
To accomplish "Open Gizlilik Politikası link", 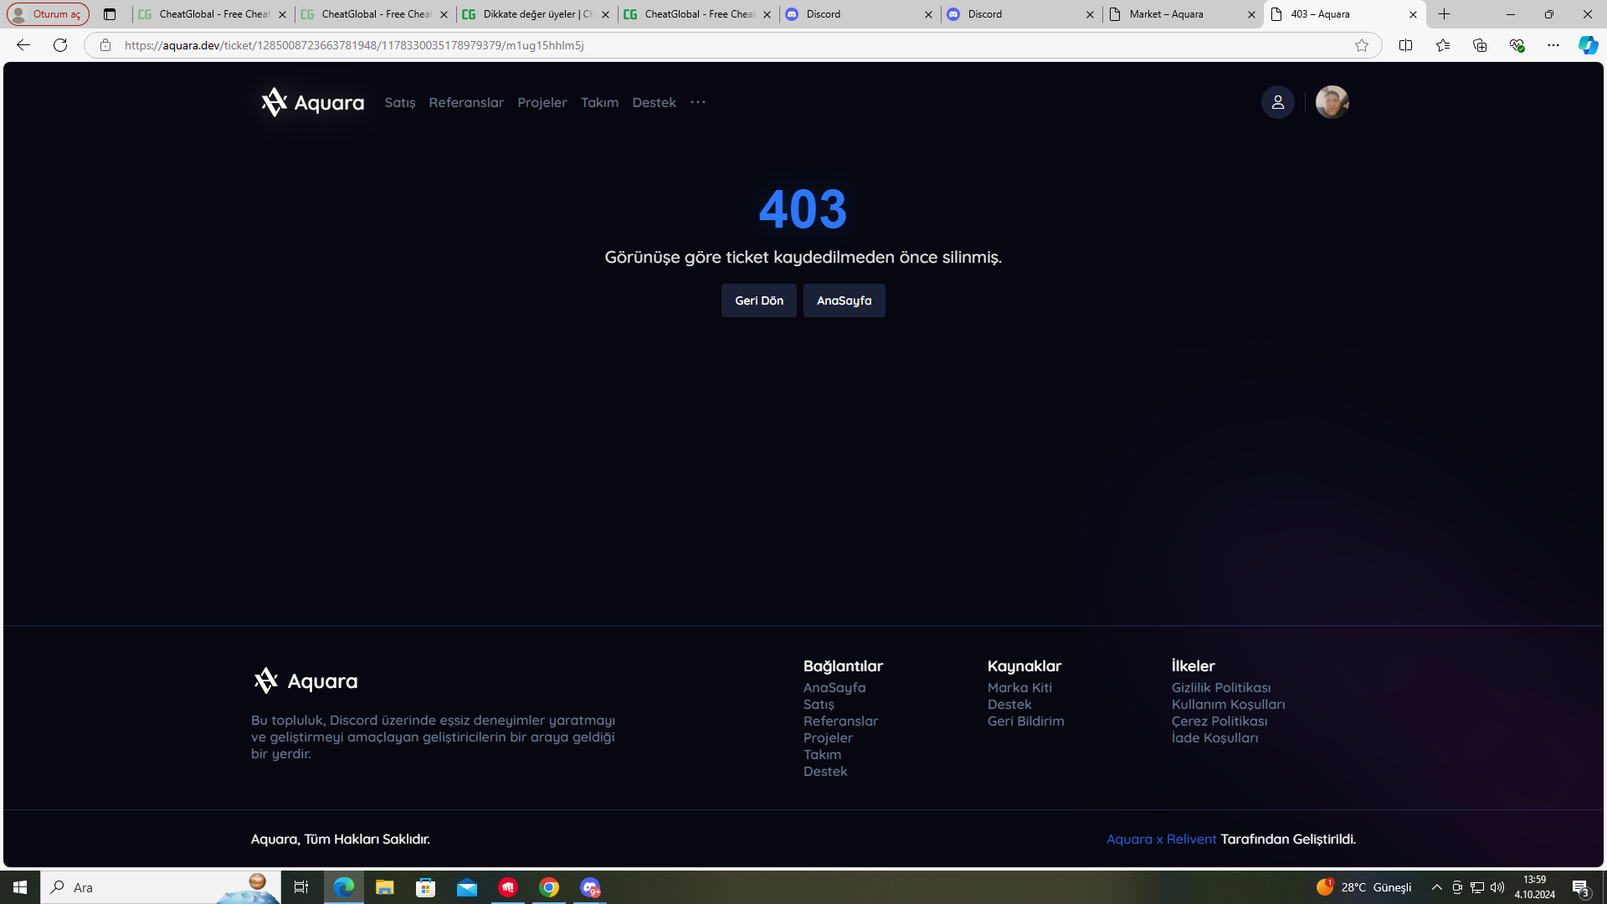I will [1220, 687].
